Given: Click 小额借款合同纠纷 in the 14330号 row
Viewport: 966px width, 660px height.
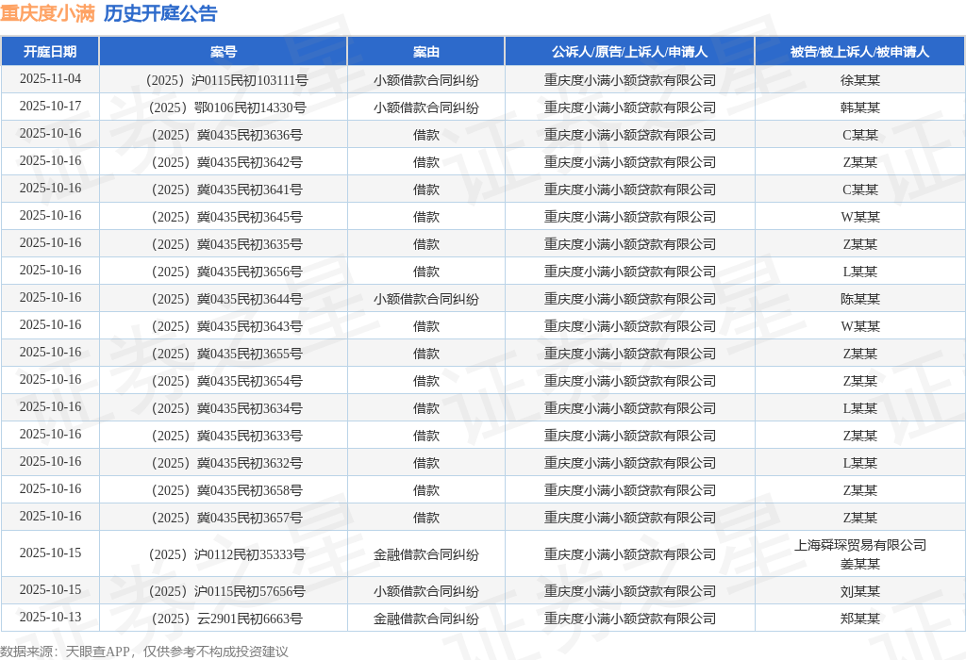Looking at the screenshot, I should (x=425, y=107).
